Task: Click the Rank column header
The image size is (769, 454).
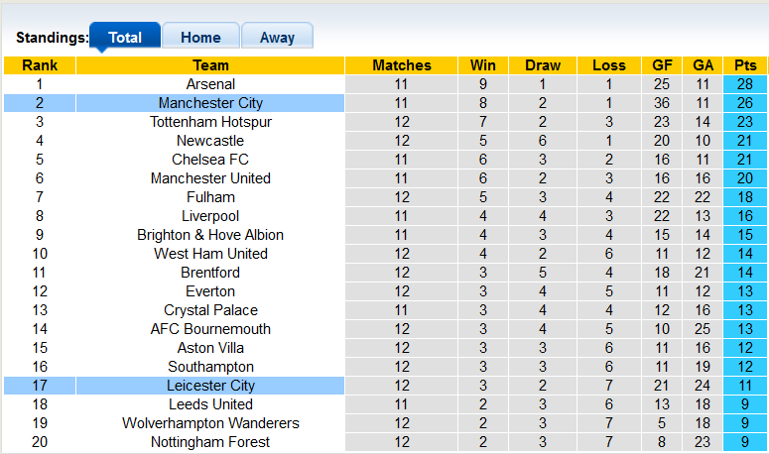Action: [40, 65]
